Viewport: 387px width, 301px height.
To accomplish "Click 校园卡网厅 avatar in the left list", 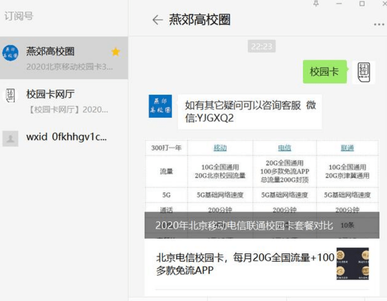I will pos(10,95).
